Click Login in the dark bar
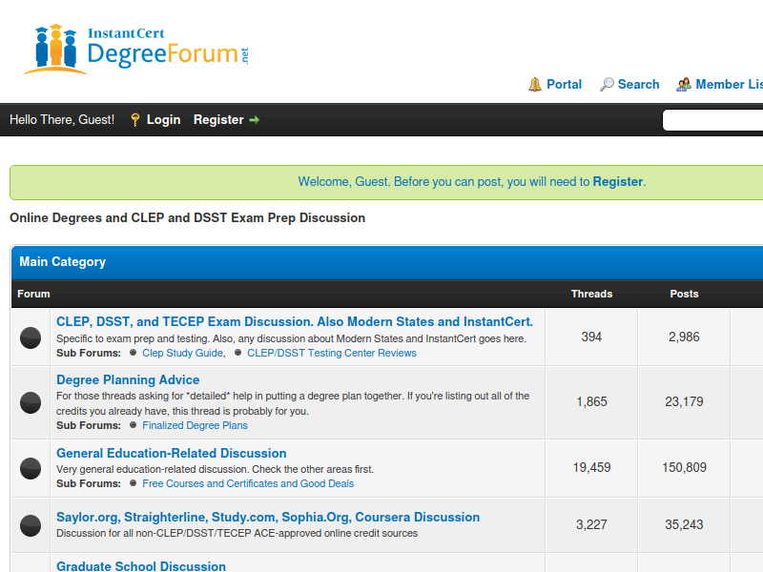Viewport: 763px width, 572px height. coord(163,120)
